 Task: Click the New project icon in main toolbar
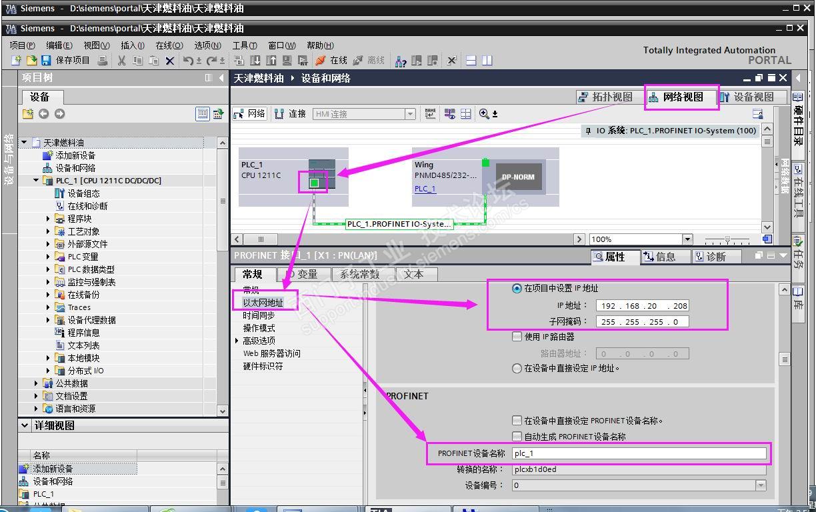coord(17,60)
